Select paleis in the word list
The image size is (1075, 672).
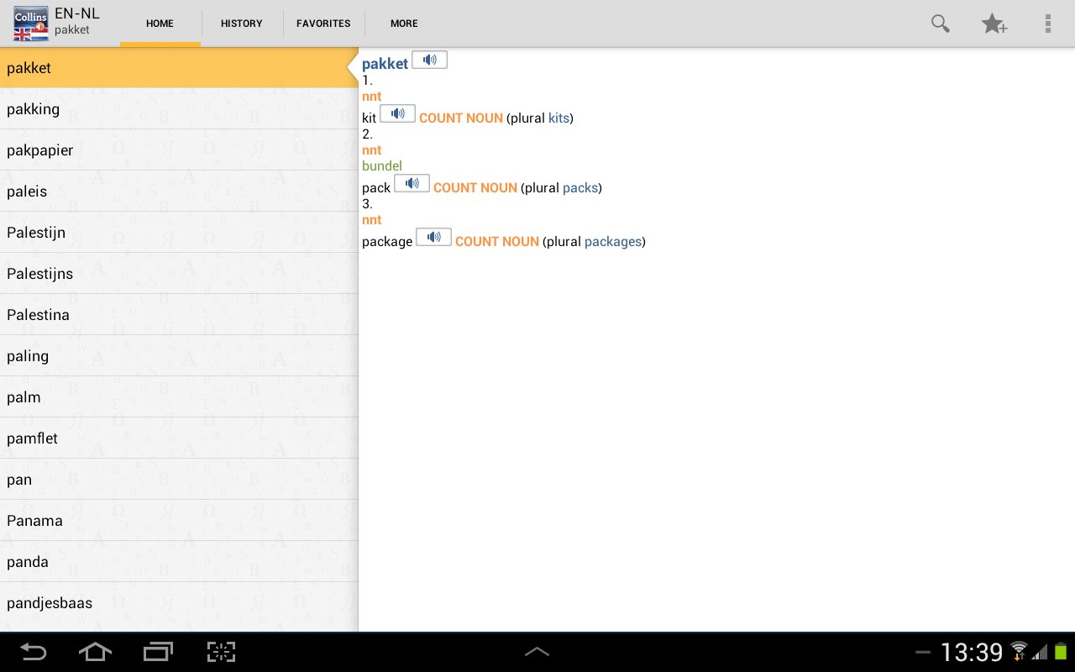(x=179, y=192)
